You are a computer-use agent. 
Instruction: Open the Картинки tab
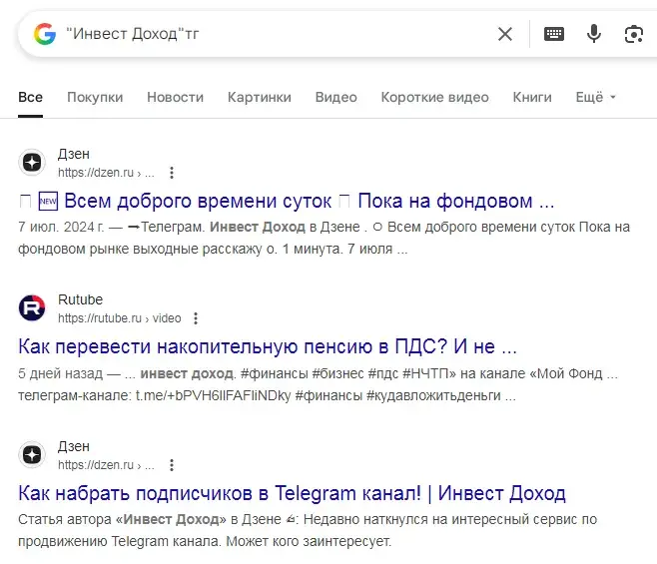click(260, 97)
